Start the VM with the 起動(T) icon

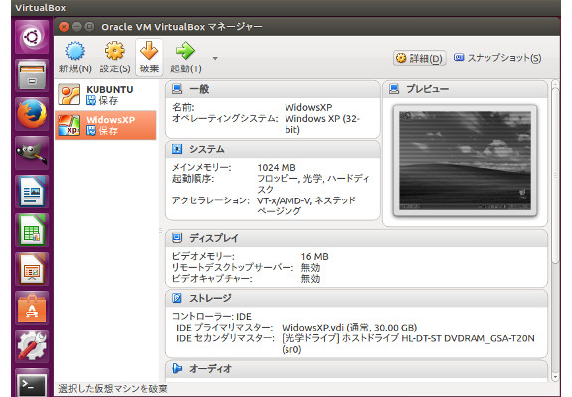185,51
